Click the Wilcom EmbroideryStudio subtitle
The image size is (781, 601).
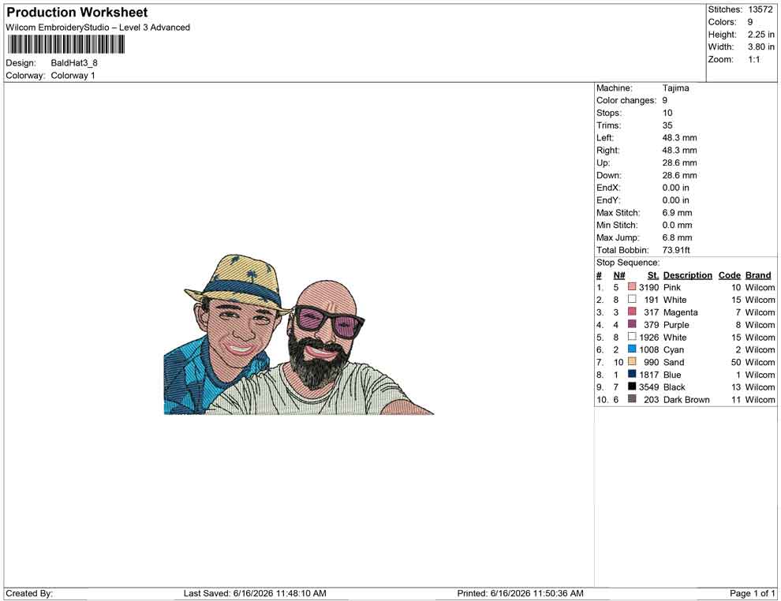click(x=98, y=28)
